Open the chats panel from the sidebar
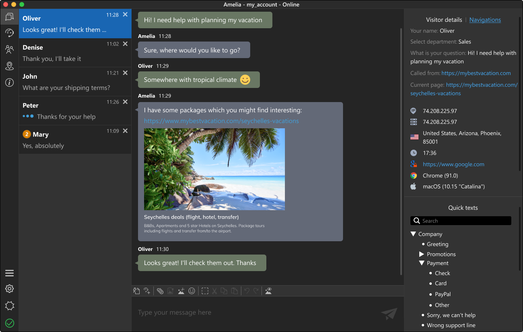The height and width of the screenshot is (332, 523). (x=9, y=17)
